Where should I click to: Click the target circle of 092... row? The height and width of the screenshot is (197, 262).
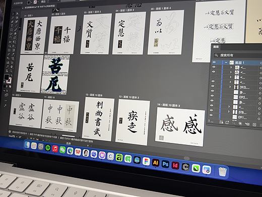click(x=260, y=98)
